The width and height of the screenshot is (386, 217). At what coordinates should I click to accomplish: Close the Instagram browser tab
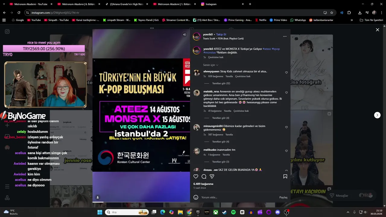(x=243, y=4)
